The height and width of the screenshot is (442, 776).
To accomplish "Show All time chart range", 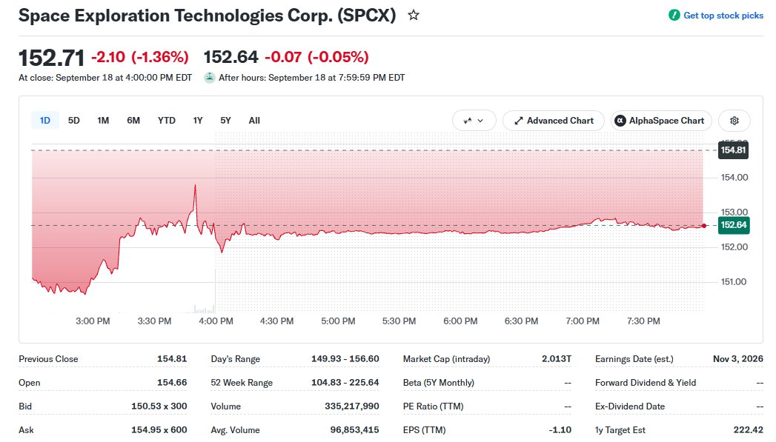I will (254, 121).
